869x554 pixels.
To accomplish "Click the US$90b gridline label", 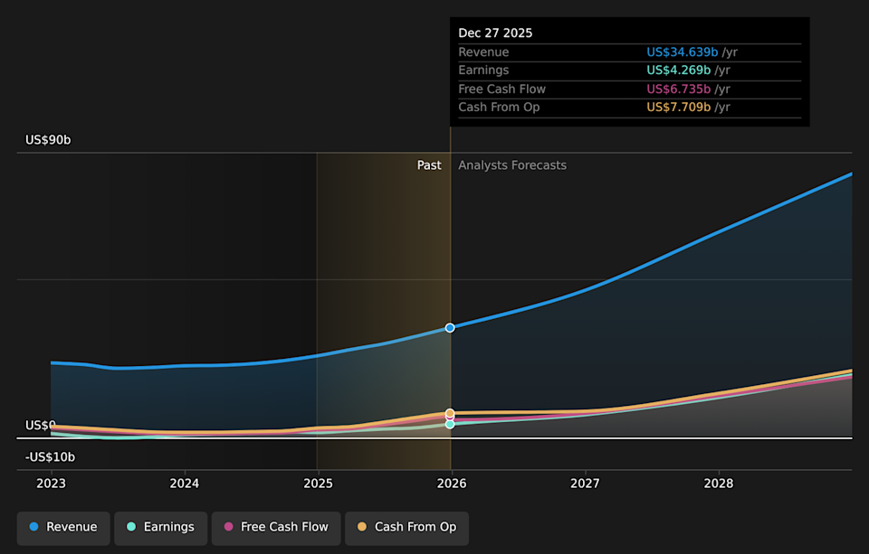I will pos(47,139).
